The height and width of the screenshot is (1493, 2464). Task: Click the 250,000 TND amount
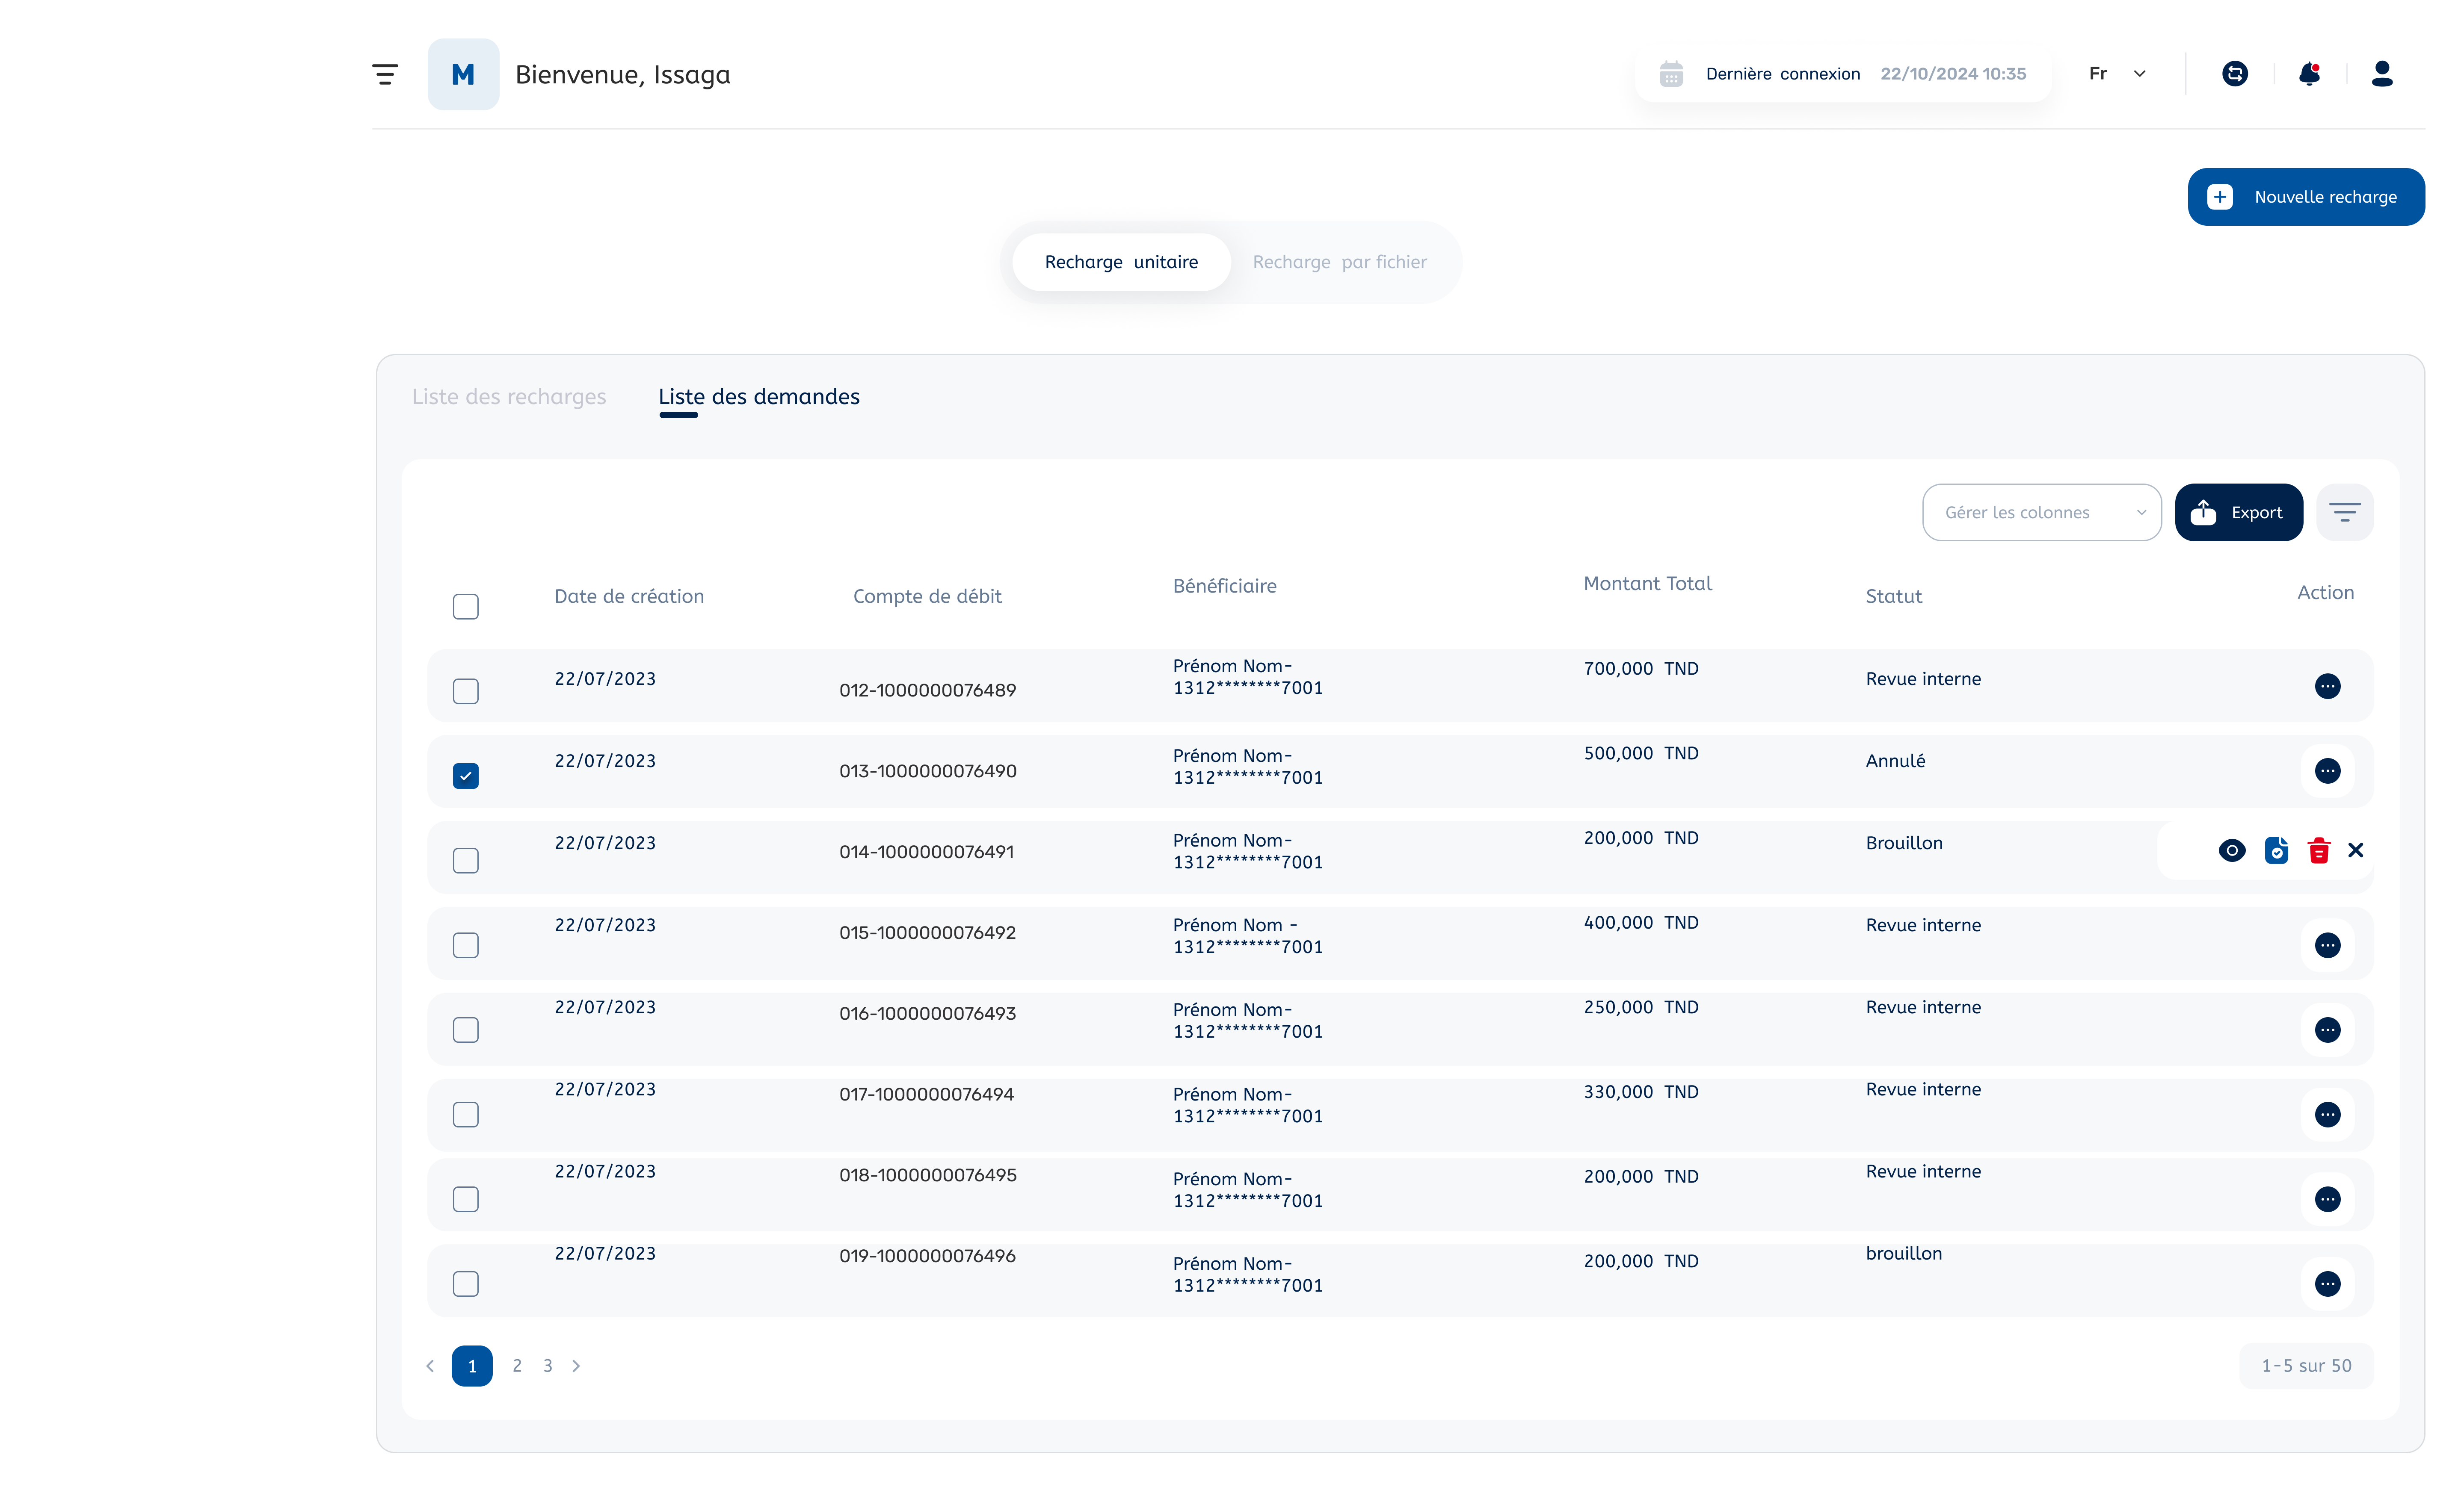tap(1641, 1007)
